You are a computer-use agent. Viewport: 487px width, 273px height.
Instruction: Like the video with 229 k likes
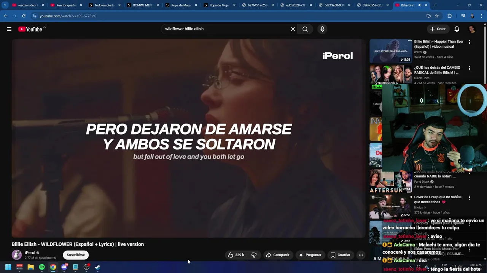point(236,255)
